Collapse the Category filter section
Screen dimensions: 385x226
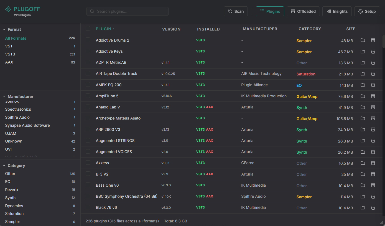click(4, 166)
